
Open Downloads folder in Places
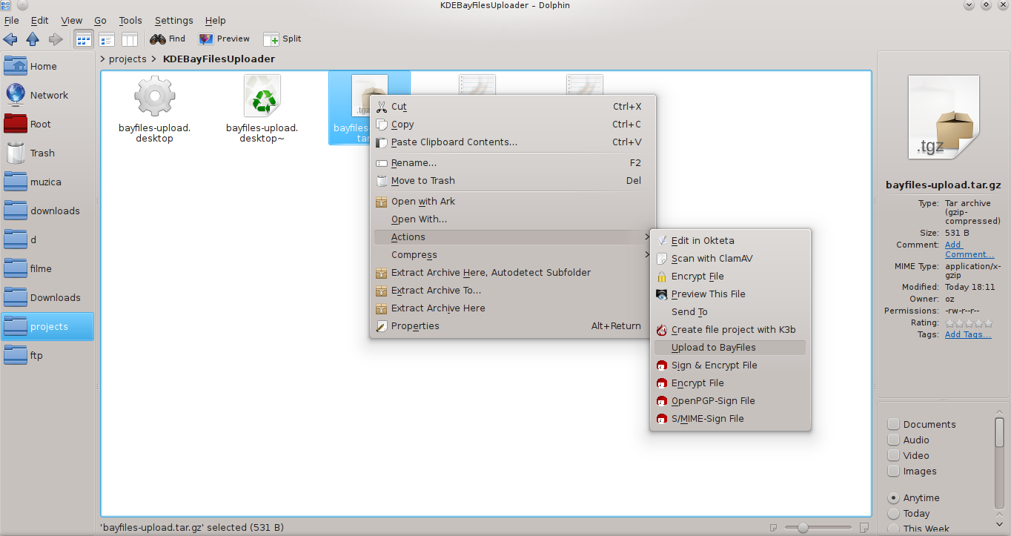point(47,297)
